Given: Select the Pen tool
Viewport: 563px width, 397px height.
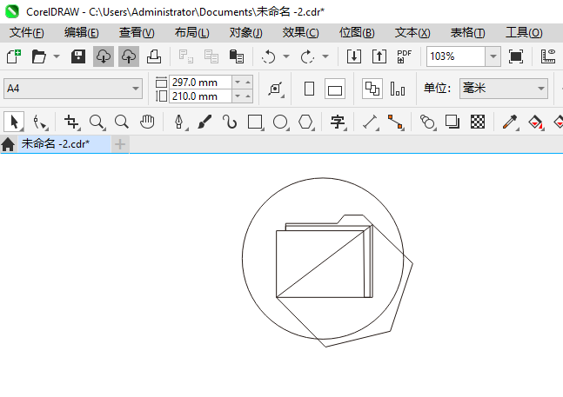Looking at the screenshot, I should (179, 122).
